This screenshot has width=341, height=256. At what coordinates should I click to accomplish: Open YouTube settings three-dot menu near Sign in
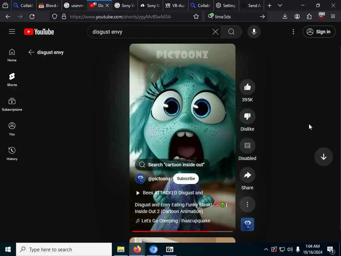pos(293,32)
